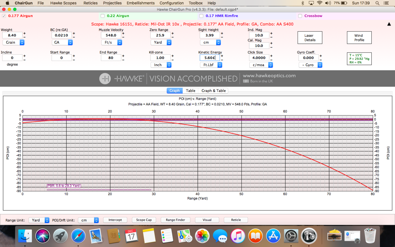Image resolution: width=395 pixels, height=247 pixels.
Task: Open Finder from the dock
Action: [x=25, y=236]
